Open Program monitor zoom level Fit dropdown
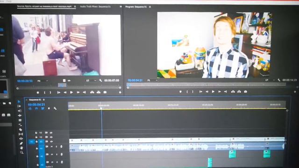This screenshot has width=299, height=168. [152, 80]
